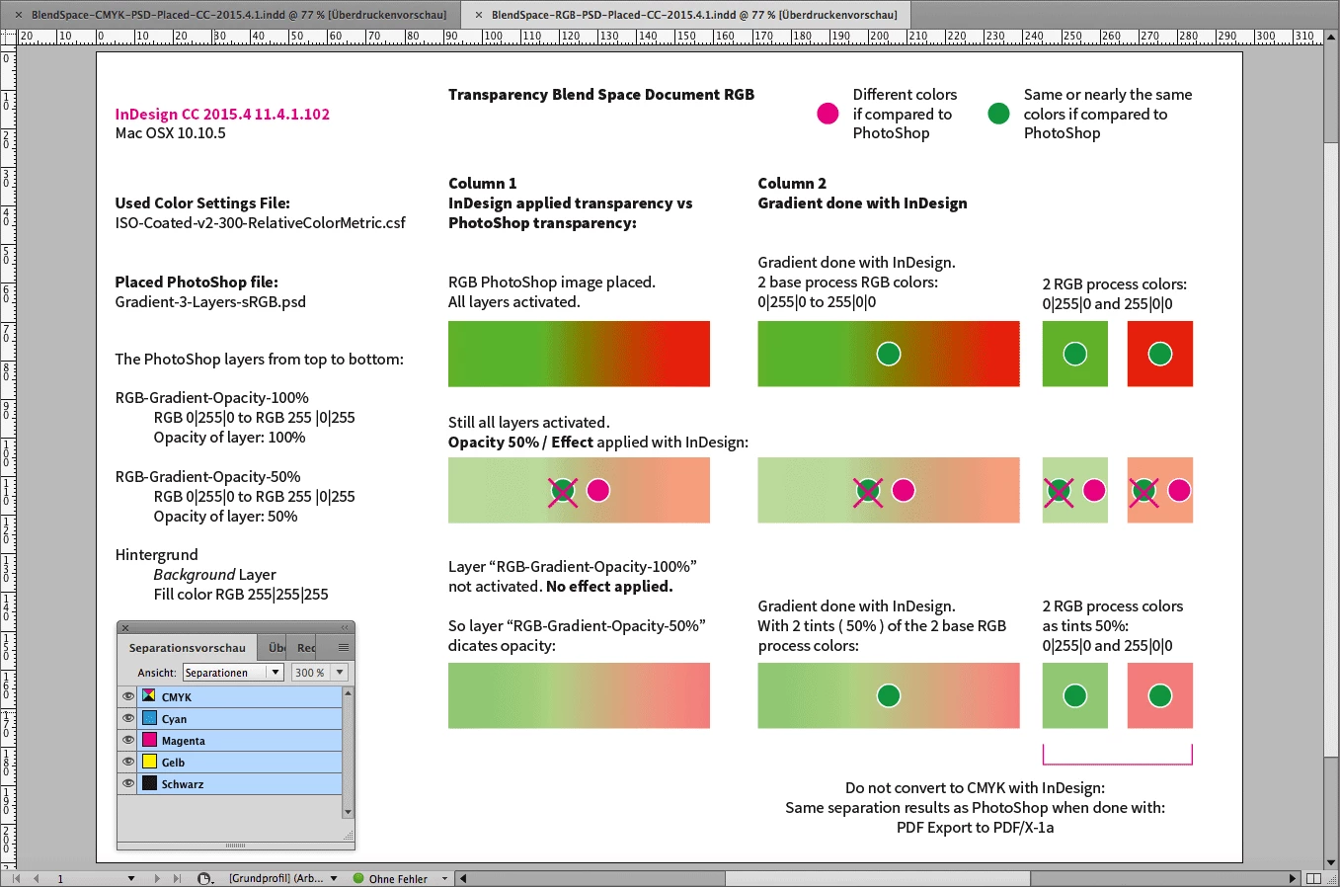Screen dimensions: 1340x887
Task: Click the yellow Gelb color swatch
Action: point(150,762)
